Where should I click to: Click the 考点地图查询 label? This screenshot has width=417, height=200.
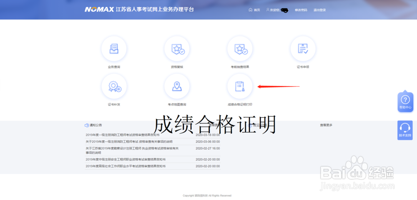pyautogui.click(x=177, y=105)
